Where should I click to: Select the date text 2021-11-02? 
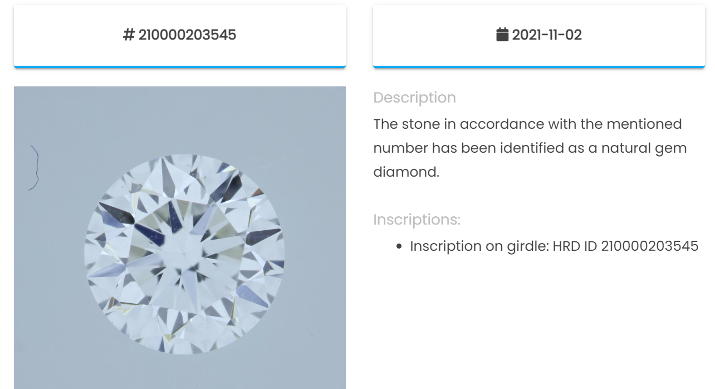[547, 35]
